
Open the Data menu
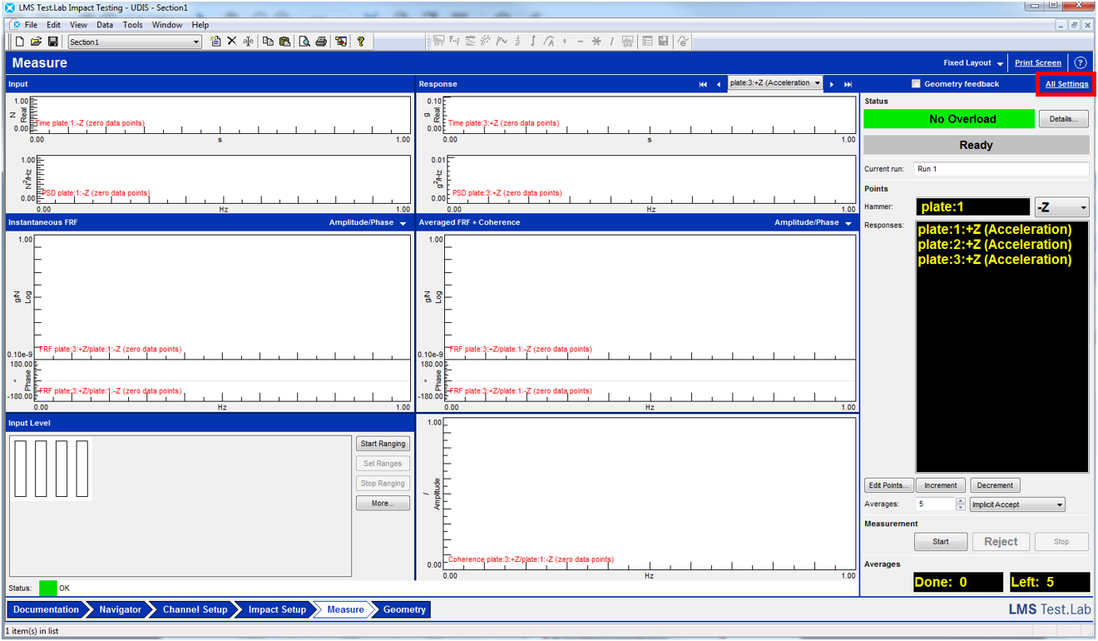[105, 25]
